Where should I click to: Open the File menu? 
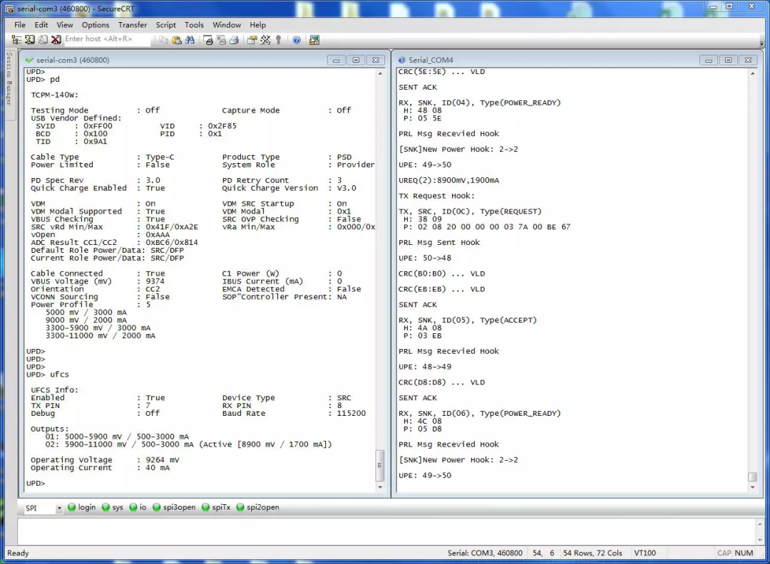pos(20,24)
